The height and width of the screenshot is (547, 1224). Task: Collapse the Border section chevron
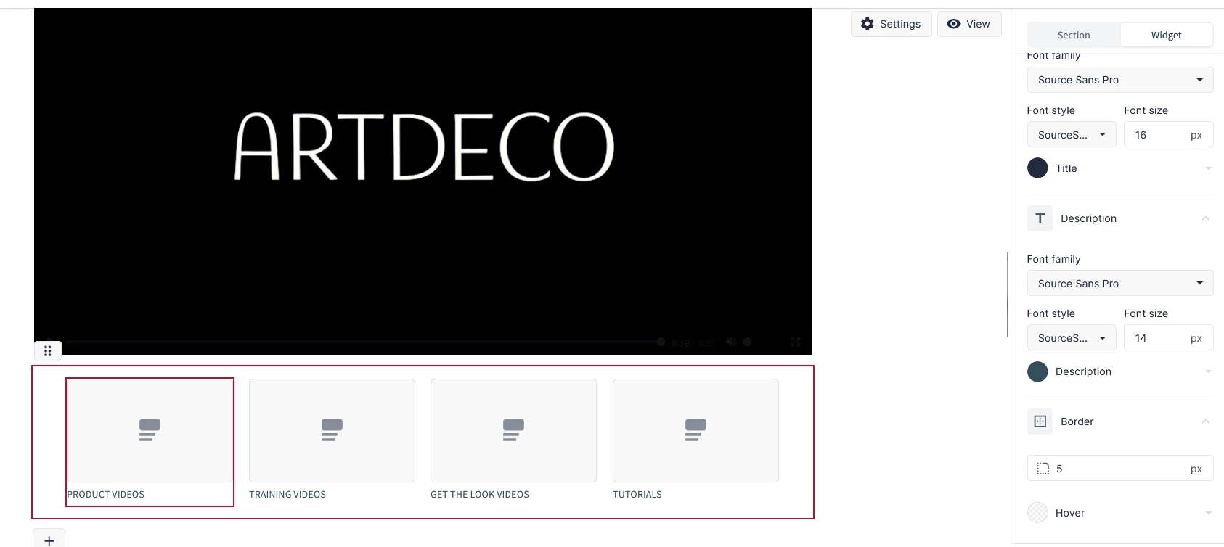coord(1205,421)
